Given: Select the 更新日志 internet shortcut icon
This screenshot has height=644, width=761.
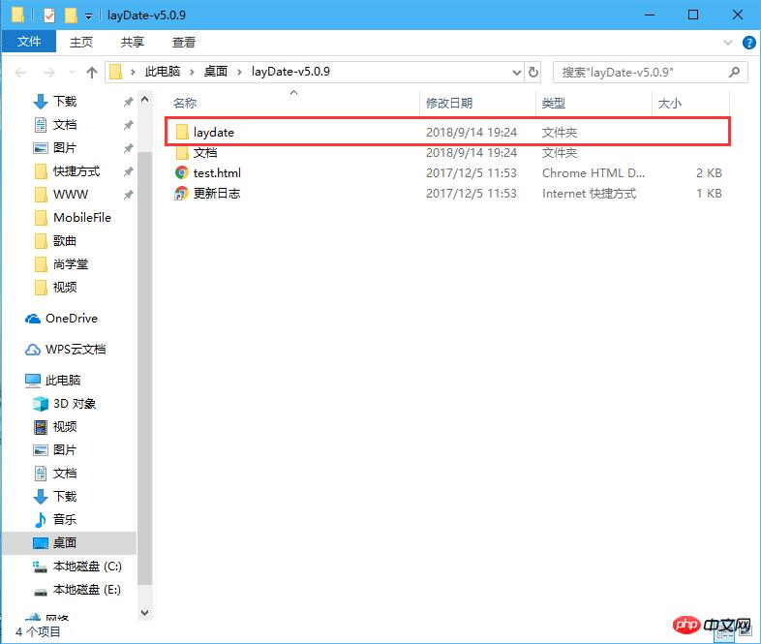Looking at the screenshot, I should 181,193.
